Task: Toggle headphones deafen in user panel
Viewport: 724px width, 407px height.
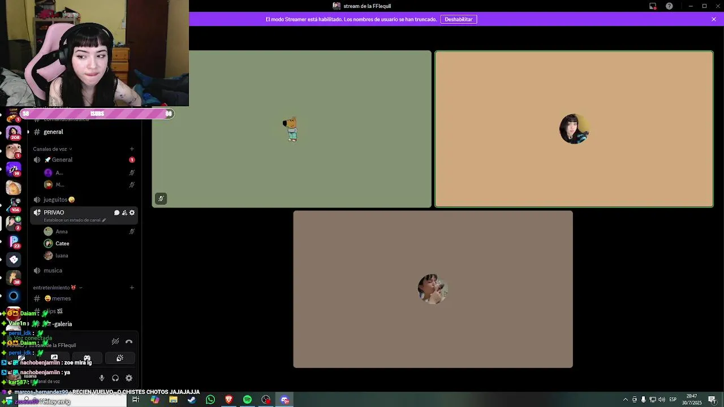Action: 115,378
